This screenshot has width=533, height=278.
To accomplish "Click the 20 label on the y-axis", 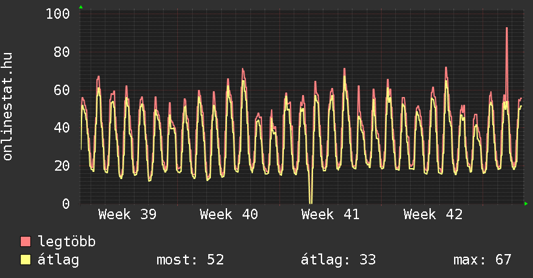I will coord(61,166).
